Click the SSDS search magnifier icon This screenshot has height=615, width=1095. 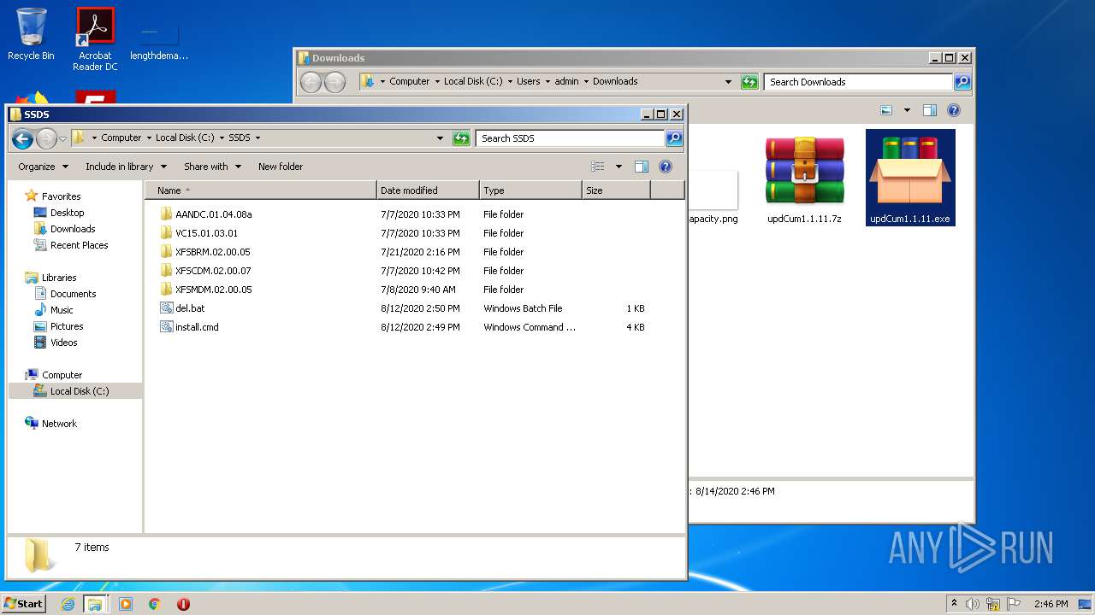click(x=674, y=138)
